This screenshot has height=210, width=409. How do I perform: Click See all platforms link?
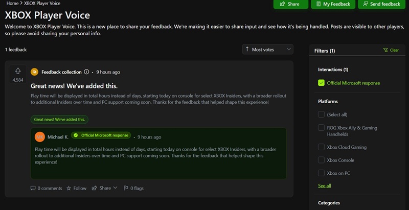coord(325,185)
